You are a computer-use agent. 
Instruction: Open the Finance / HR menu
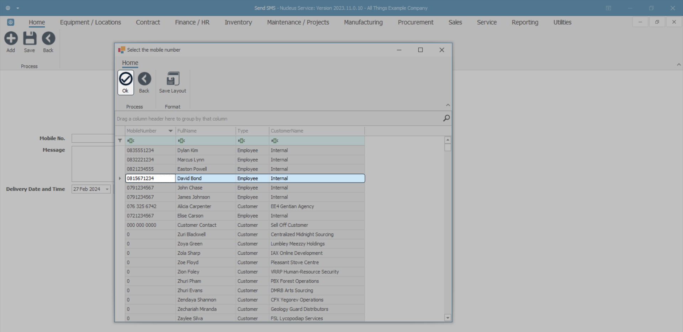tap(192, 22)
